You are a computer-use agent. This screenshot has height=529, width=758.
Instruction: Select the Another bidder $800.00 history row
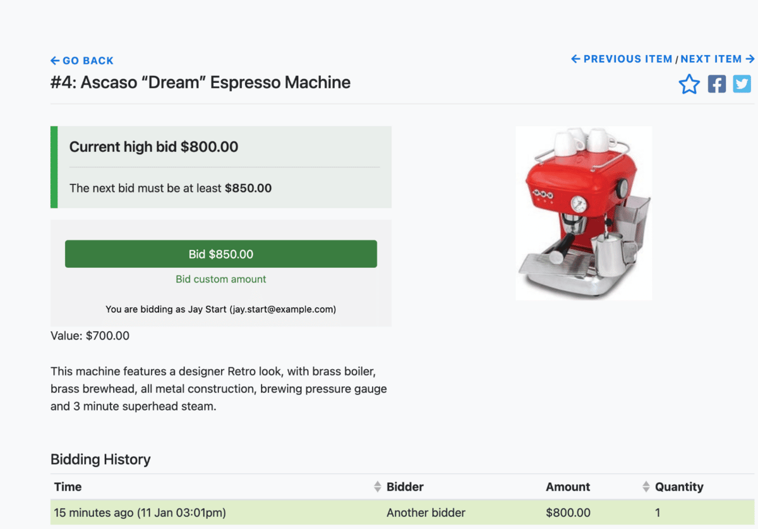pos(402,513)
